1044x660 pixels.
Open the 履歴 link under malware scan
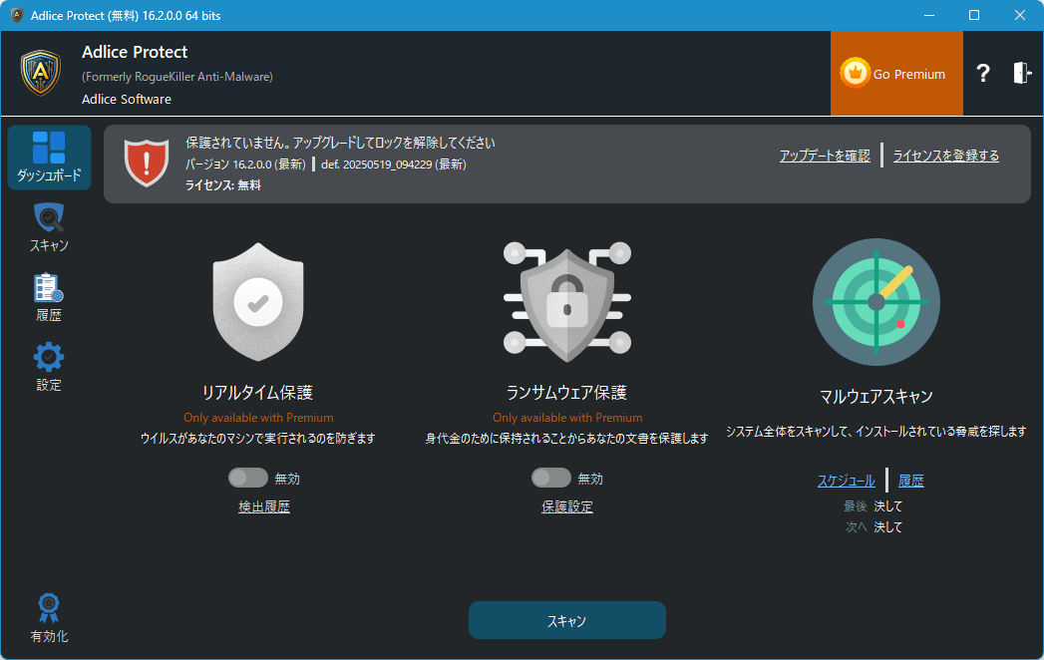point(910,481)
